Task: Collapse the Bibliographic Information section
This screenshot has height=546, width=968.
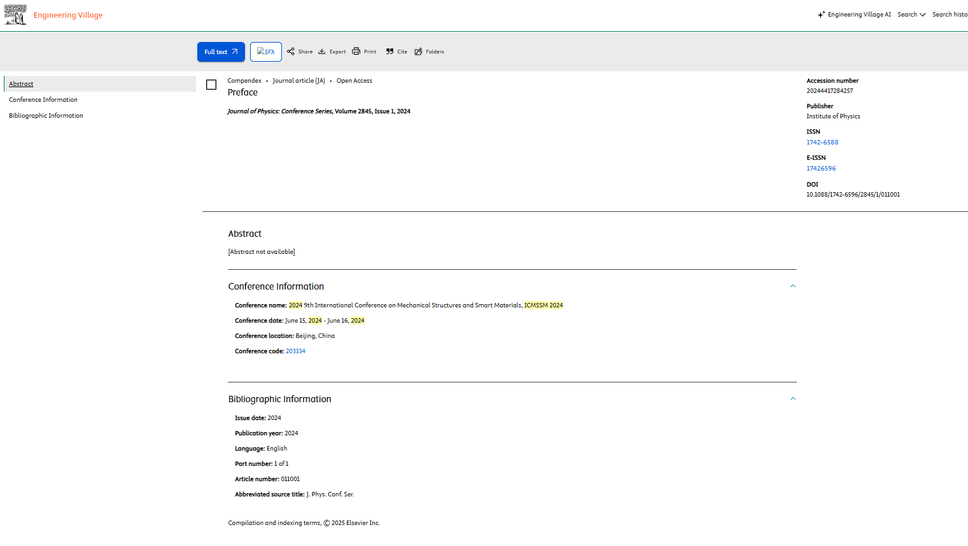Action: click(x=793, y=399)
